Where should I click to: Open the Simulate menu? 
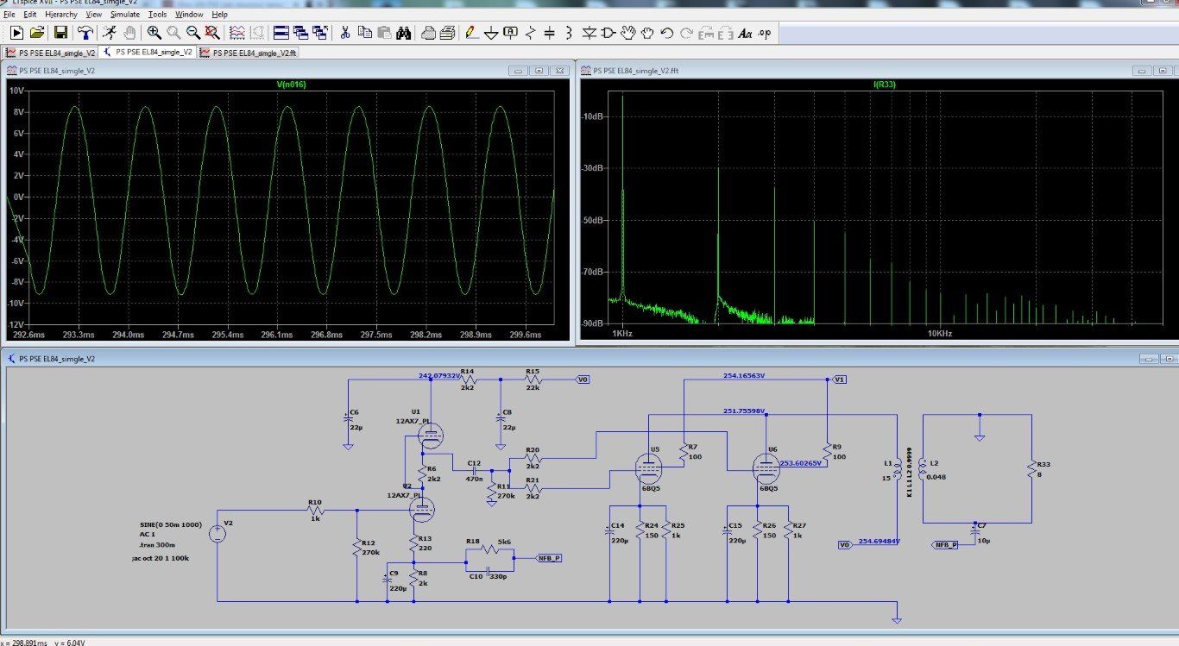click(x=125, y=15)
